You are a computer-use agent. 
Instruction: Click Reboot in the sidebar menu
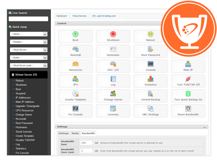tap(19, 81)
